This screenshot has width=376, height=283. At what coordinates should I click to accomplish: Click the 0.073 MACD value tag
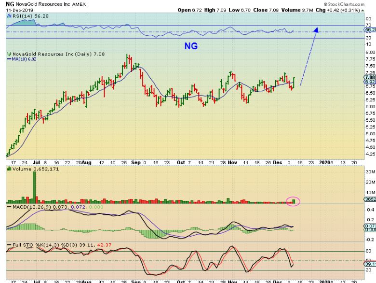370,226
